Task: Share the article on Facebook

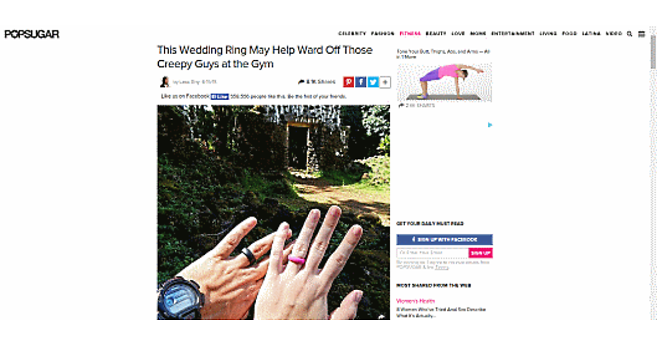Action: 361,82
